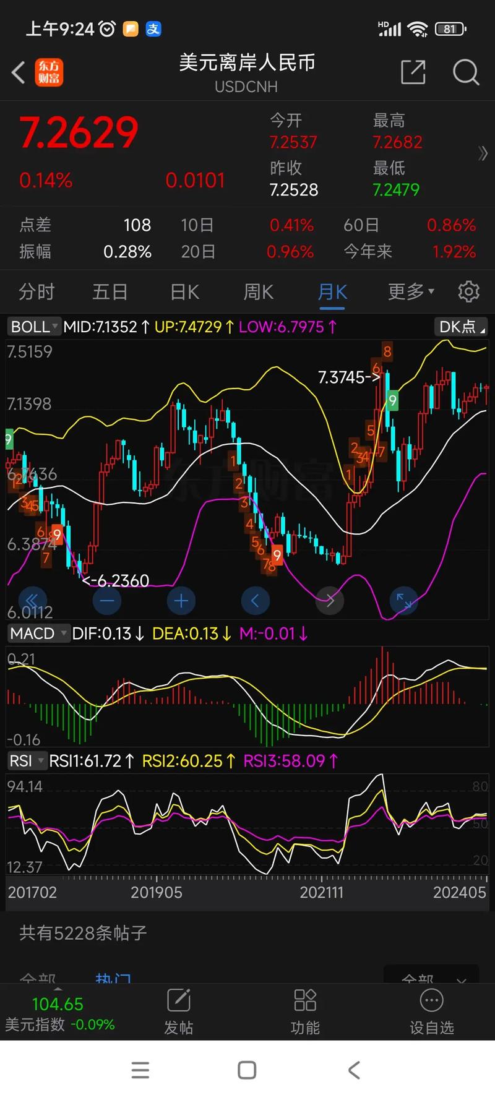Switch to the 日K tab
The width and height of the screenshot is (495, 1100).
pos(184,291)
